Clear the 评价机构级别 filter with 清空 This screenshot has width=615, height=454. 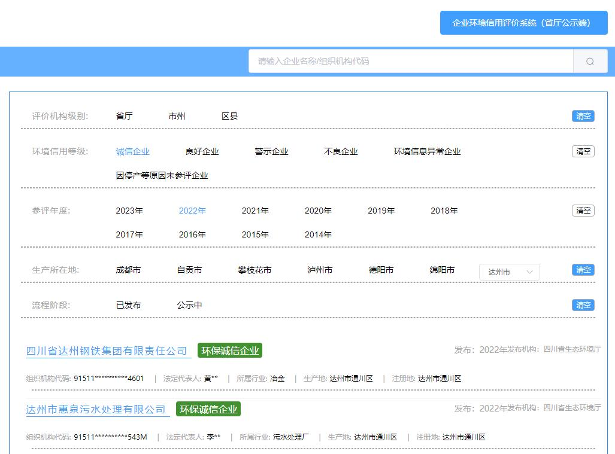583,116
